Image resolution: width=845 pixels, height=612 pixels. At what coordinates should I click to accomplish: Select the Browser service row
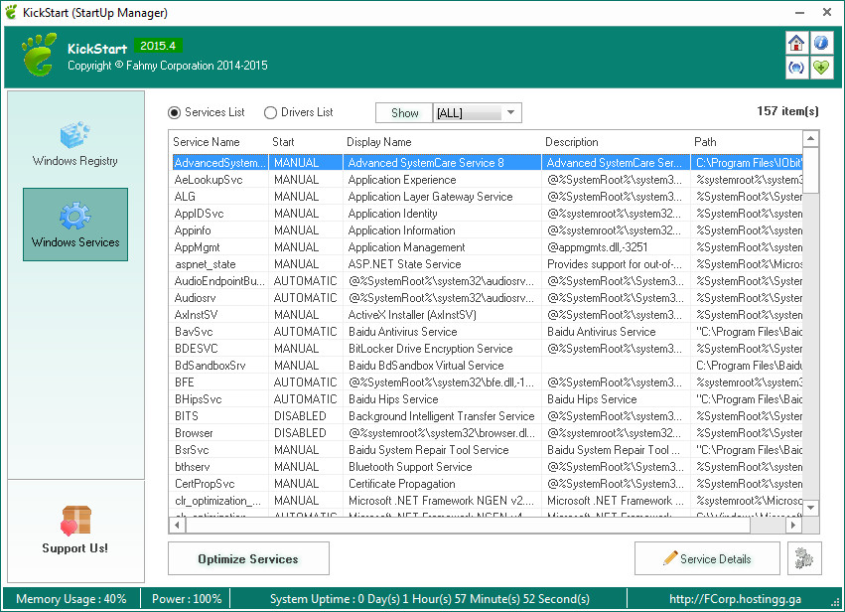coord(487,433)
